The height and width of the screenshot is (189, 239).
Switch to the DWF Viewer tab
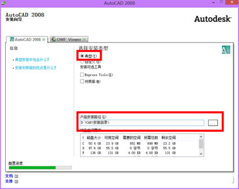point(69,39)
